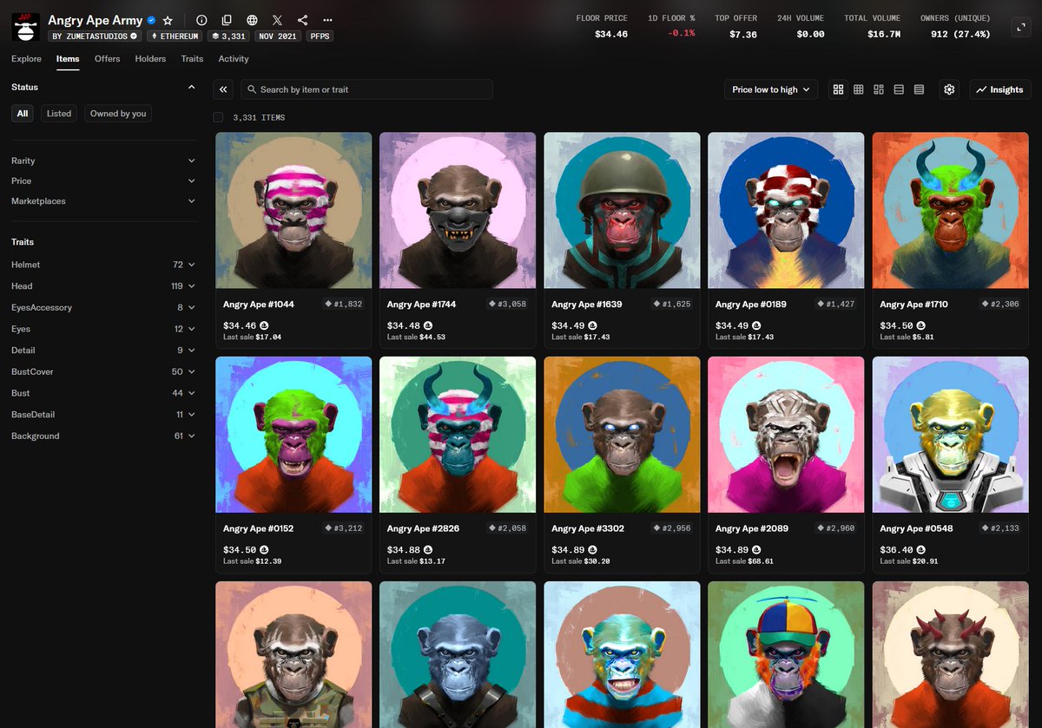The width and height of the screenshot is (1042, 728).
Task: Expand the Head trait
Action: coord(104,285)
